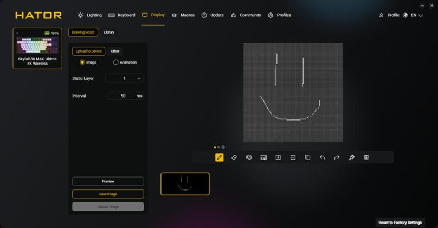Click the insert image icon
The width and height of the screenshot is (438, 228).
coord(263,157)
